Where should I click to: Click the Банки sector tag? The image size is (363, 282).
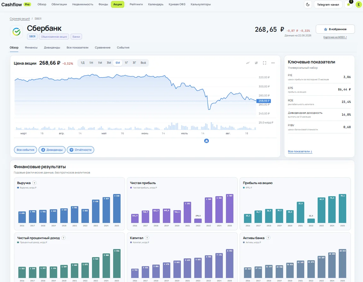(76, 36)
